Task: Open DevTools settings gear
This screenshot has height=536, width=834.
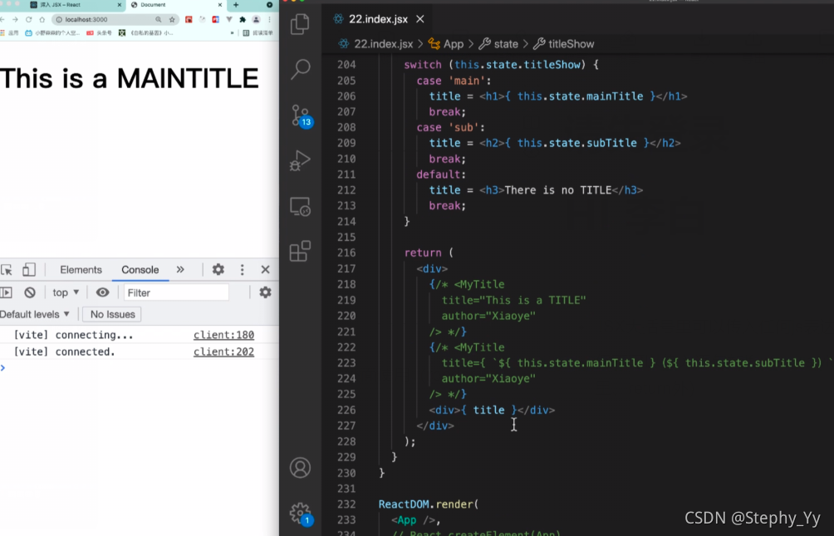Action: (218, 270)
